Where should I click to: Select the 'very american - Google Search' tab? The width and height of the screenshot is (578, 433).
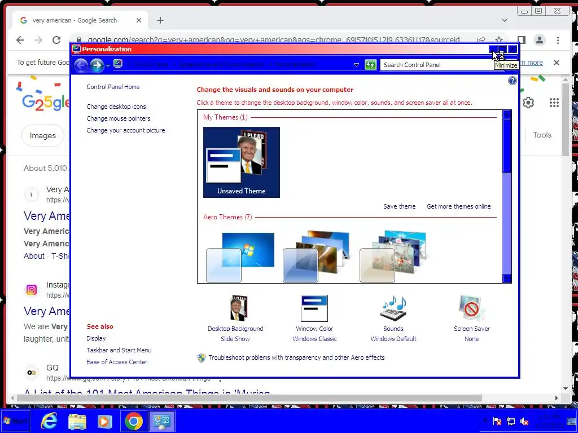(80, 20)
